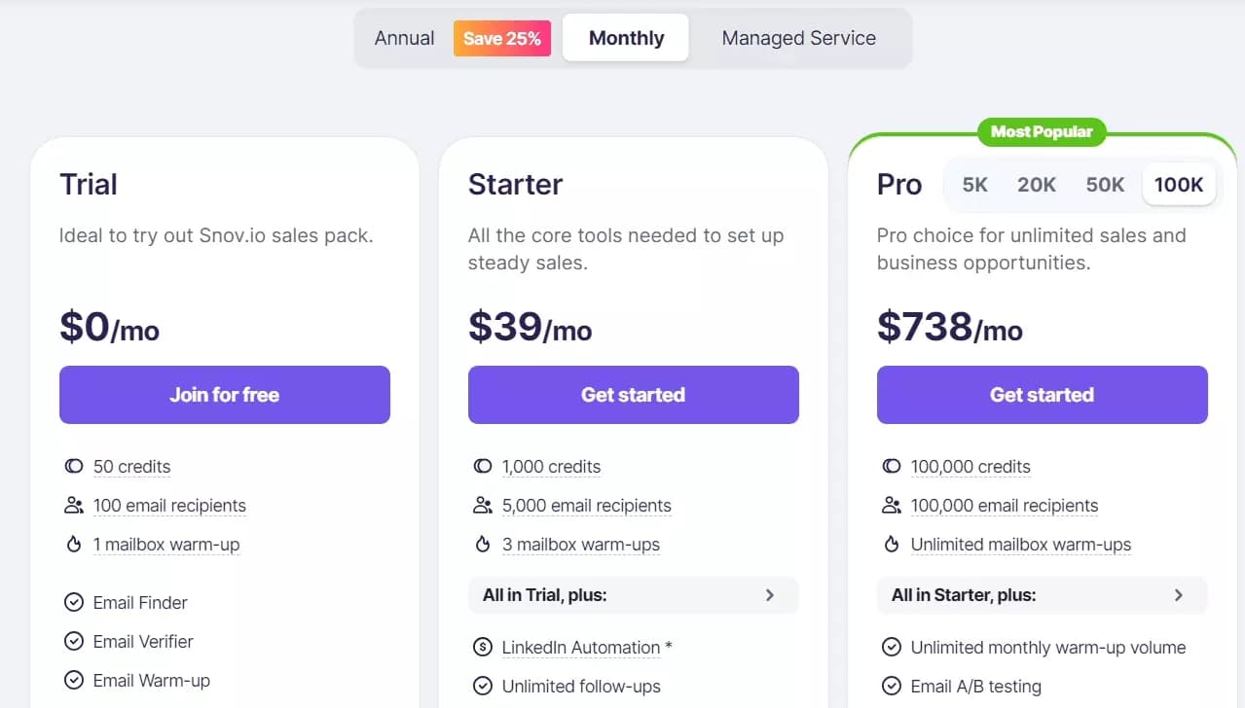Click the credits icon in the Trial plan

tap(74, 466)
